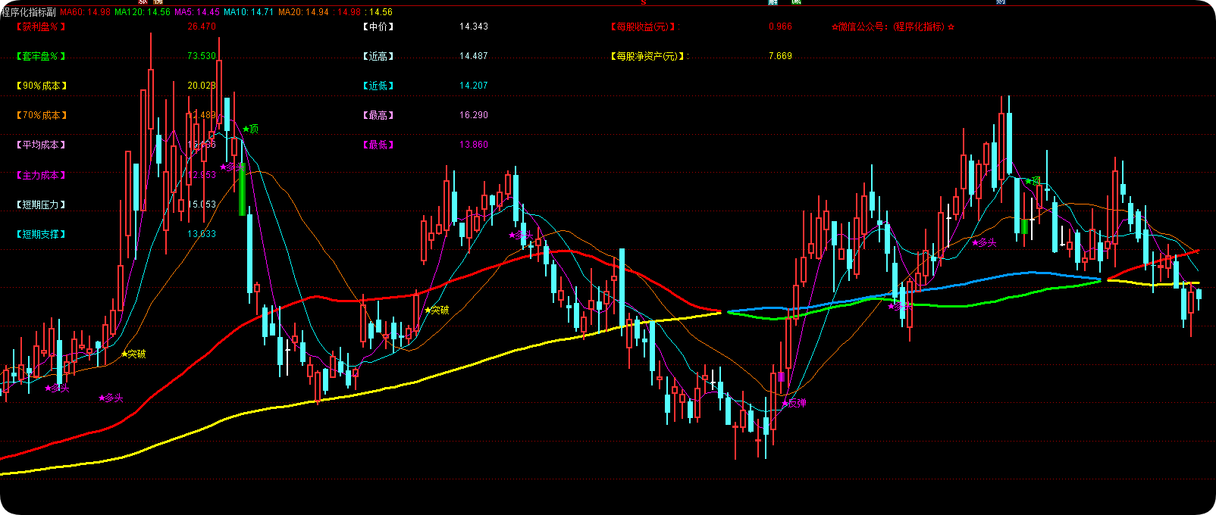Click the 【最高】 label
This screenshot has height=515, width=1216.
(379, 115)
